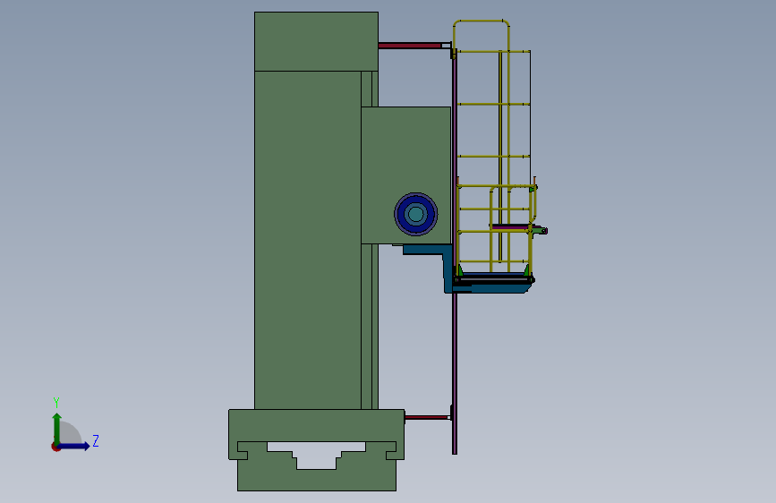The image size is (776, 503).
Task: Select the tall green machine column body
Action: click(x=307, y=240)
